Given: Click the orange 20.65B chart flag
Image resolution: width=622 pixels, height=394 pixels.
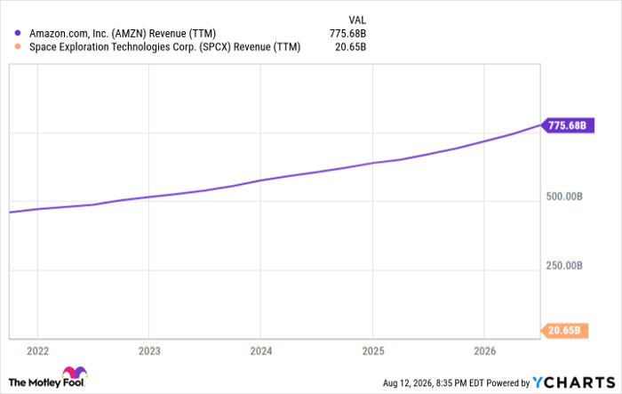Looking at the screenshot, I should tap(564, 331).
